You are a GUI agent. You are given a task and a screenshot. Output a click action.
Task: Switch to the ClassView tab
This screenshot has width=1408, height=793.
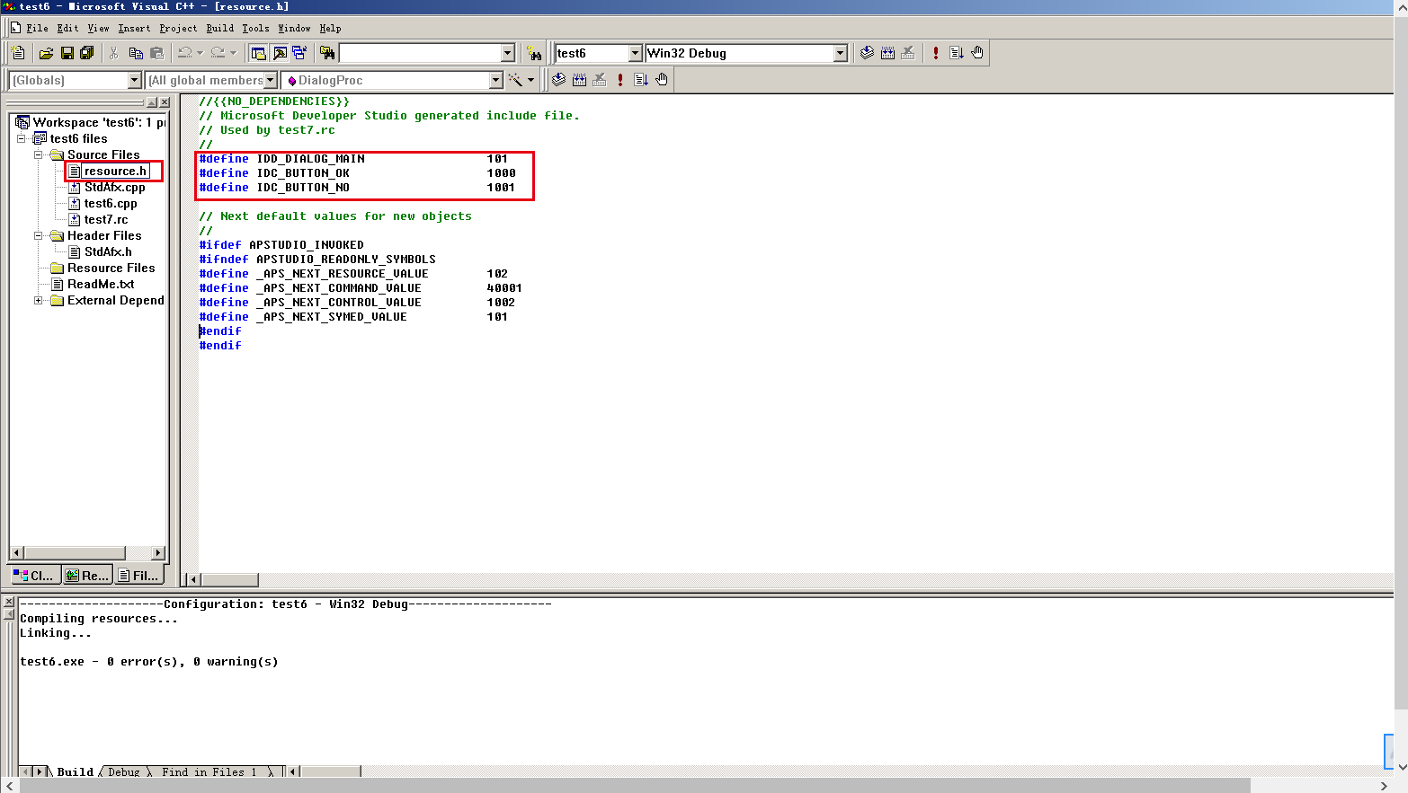tap(34, 576)
